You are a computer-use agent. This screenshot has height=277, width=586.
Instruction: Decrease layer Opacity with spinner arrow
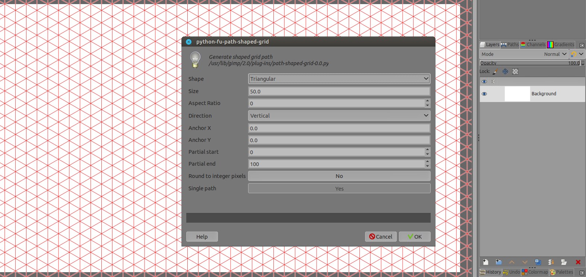pyautogui.click(x=583, y=64)
